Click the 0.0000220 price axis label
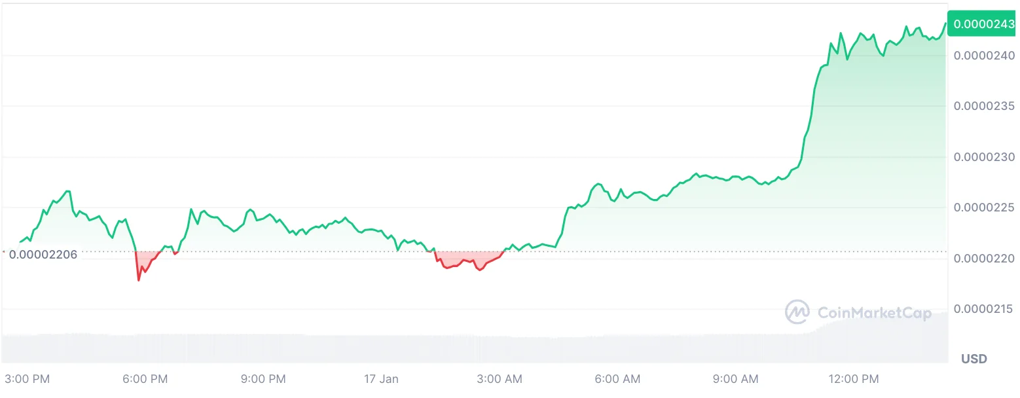The height and width of the screenshot is (398, 1020). pos(983,259)
